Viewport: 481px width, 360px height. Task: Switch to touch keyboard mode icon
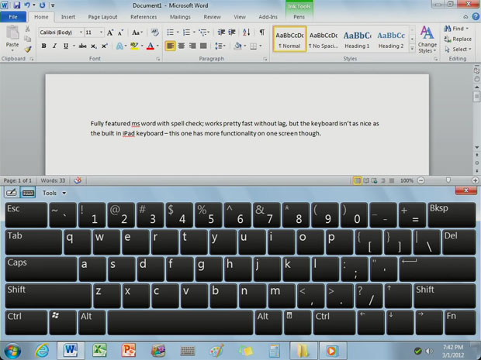(x=28, y=193)
